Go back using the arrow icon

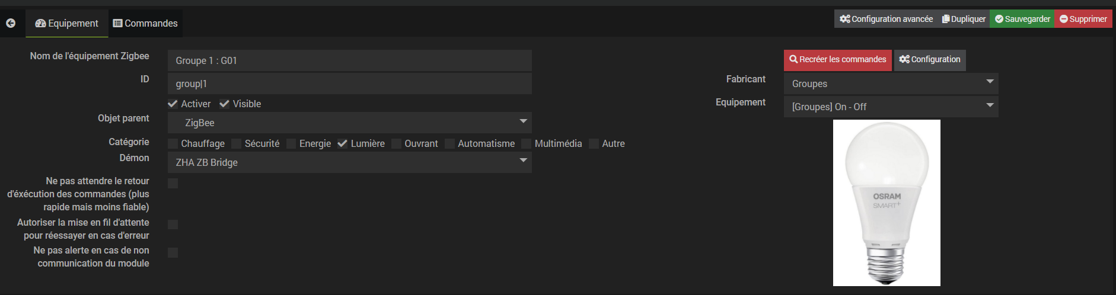tap(11, 23)
